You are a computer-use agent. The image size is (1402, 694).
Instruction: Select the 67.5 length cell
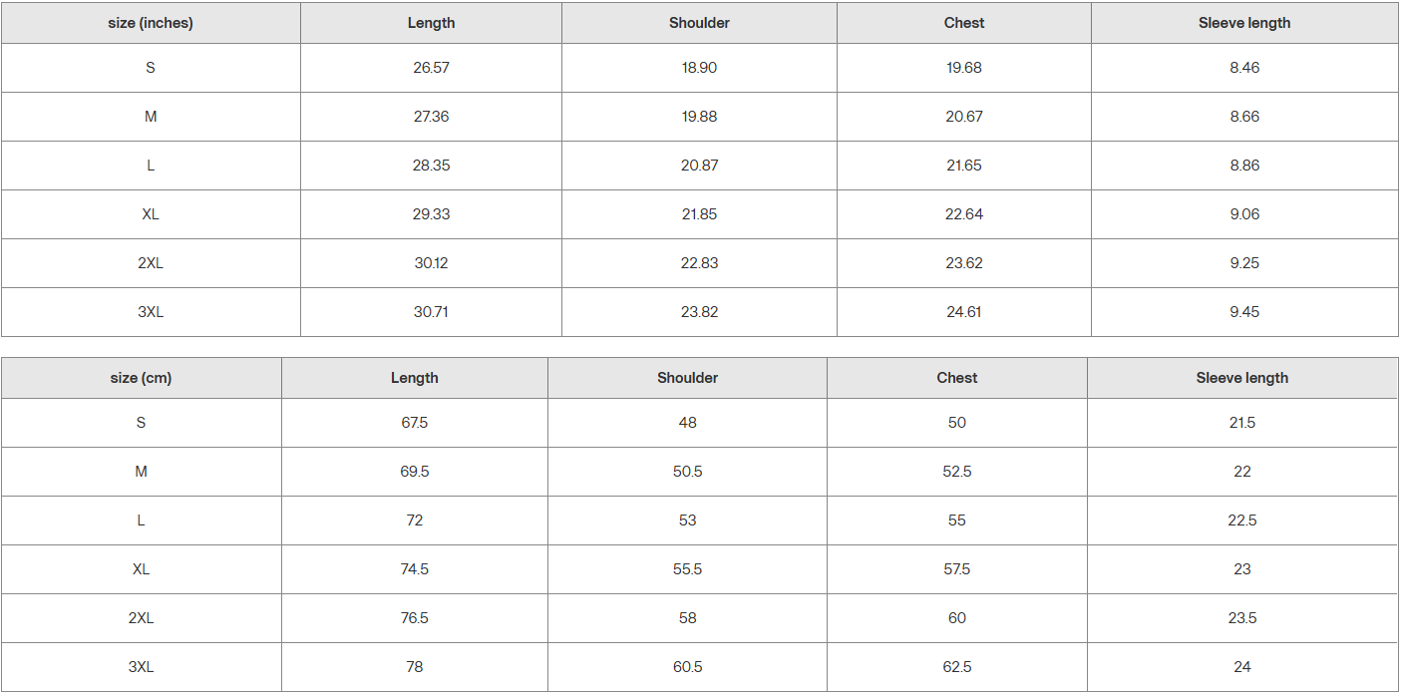[414, 423]
